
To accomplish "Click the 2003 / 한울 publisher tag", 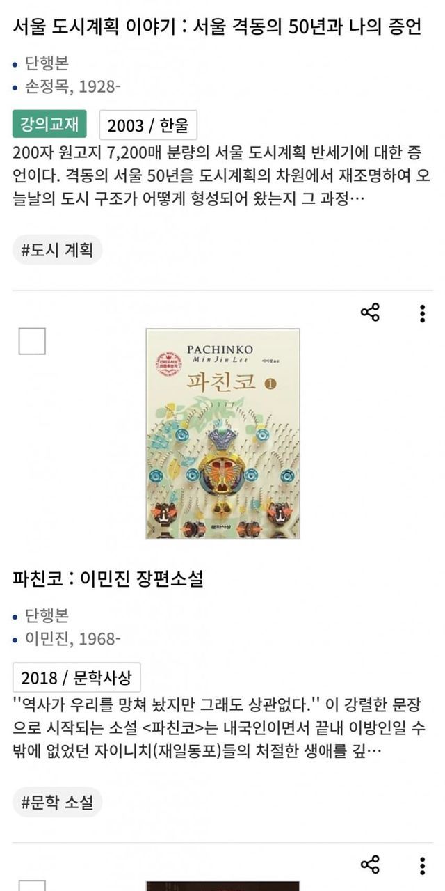I will point(148,125).
